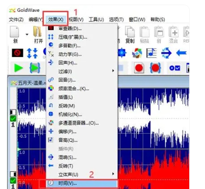The image size is (205, 189).
Task: Open the dropdown arrow beside New
Action: [x=27, y=34]
